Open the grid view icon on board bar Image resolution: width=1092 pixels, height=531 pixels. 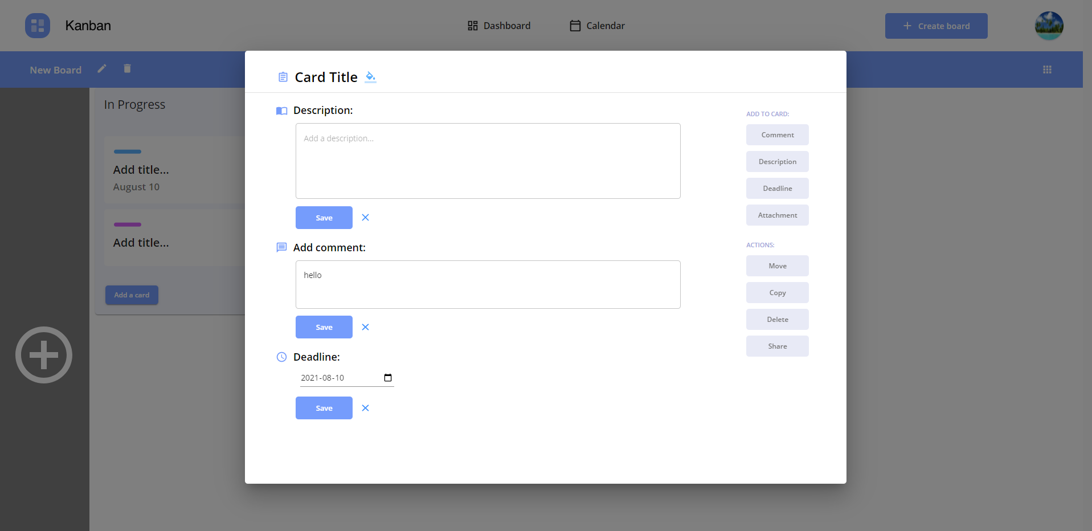tap(1047, 69)
